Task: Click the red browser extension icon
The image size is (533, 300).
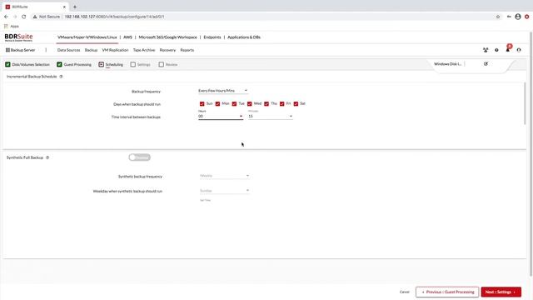Action: pyautogui.click(x=527, y=17)
